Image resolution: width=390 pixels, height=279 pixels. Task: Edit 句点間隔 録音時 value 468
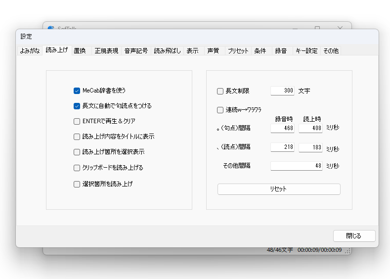click(282, 128)
